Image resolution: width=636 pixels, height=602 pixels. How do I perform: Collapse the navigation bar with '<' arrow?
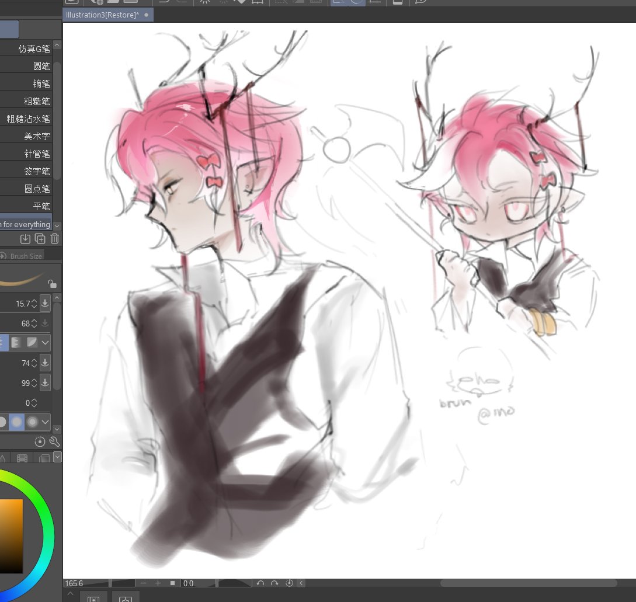point(301,583)
